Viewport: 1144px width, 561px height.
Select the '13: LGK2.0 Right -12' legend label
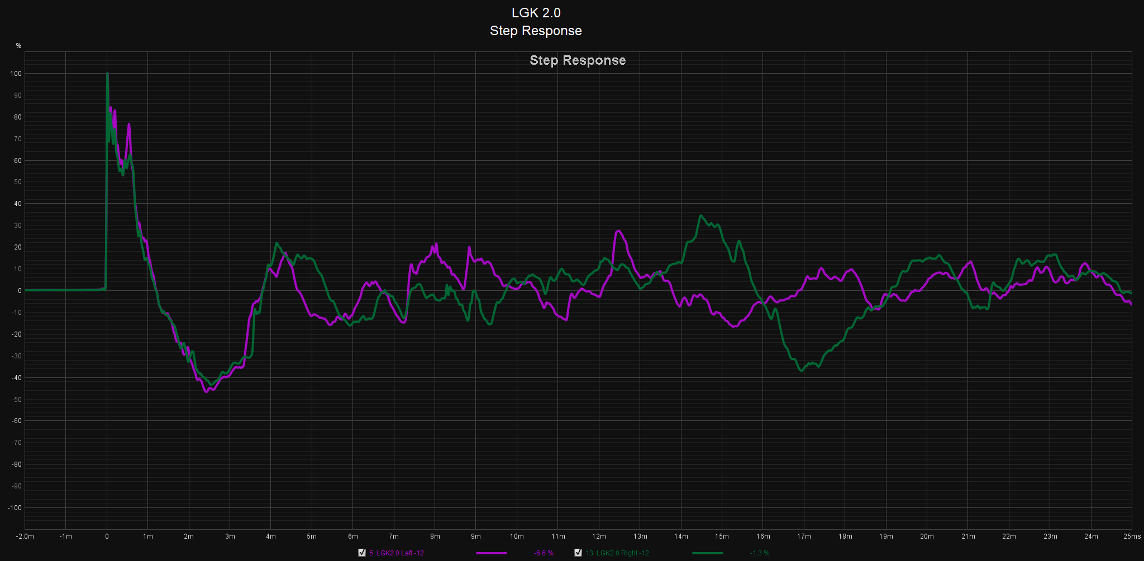click(617, 553)
